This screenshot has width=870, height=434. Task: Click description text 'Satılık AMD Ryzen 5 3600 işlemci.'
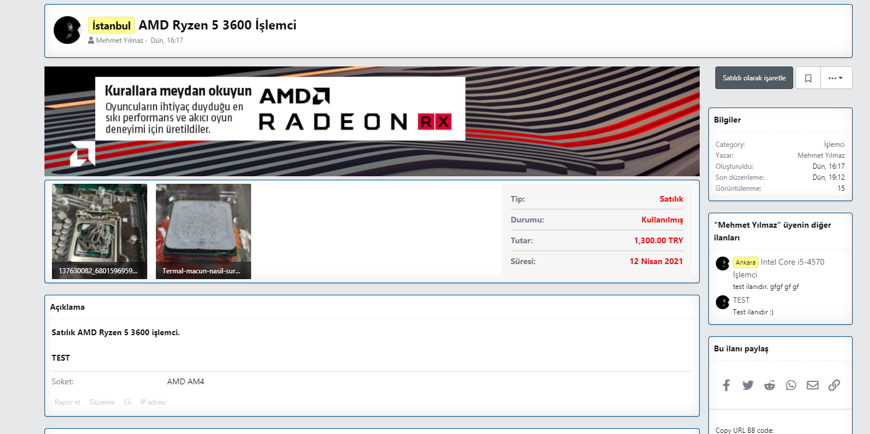116,332
